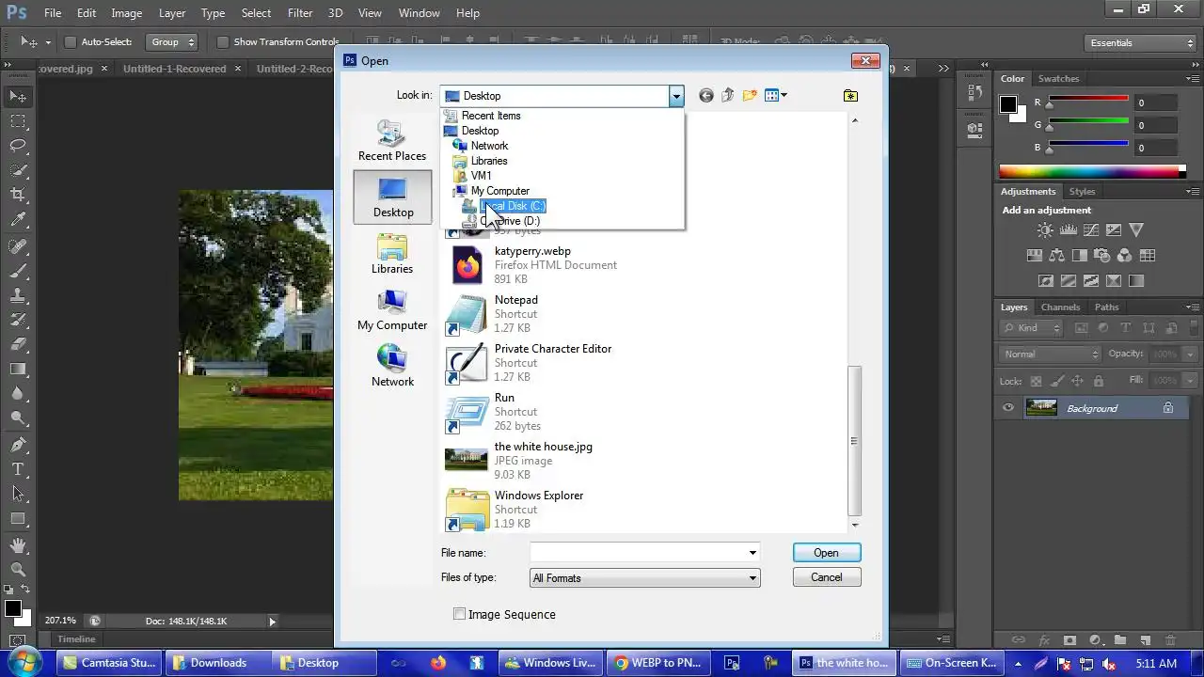Toggle lock position in Layers panel

pos(1077,381)
